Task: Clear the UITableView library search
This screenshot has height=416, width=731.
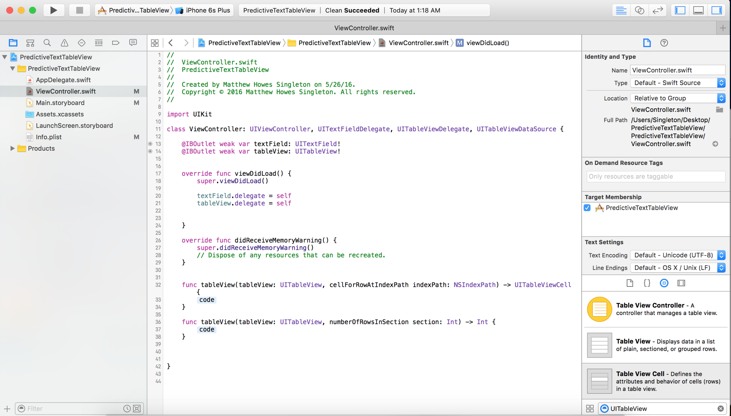Action: click(x=721, y=408)
